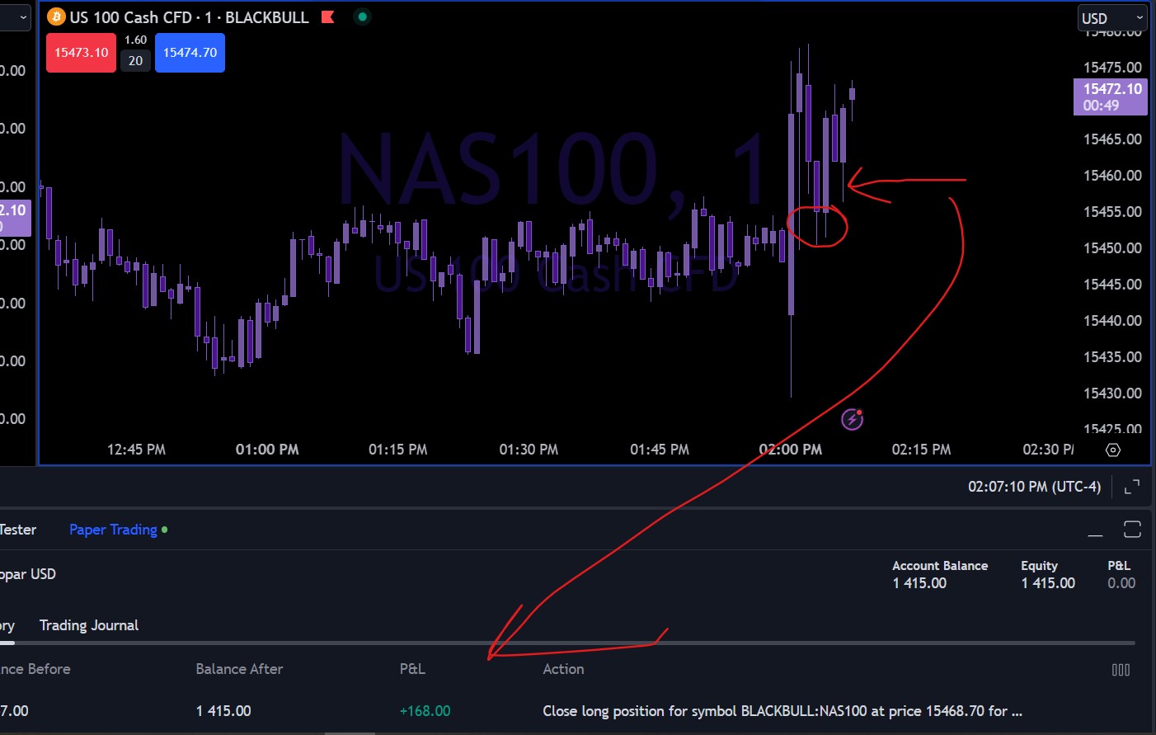Open the journal table column settings icon

pos(1121,670)
